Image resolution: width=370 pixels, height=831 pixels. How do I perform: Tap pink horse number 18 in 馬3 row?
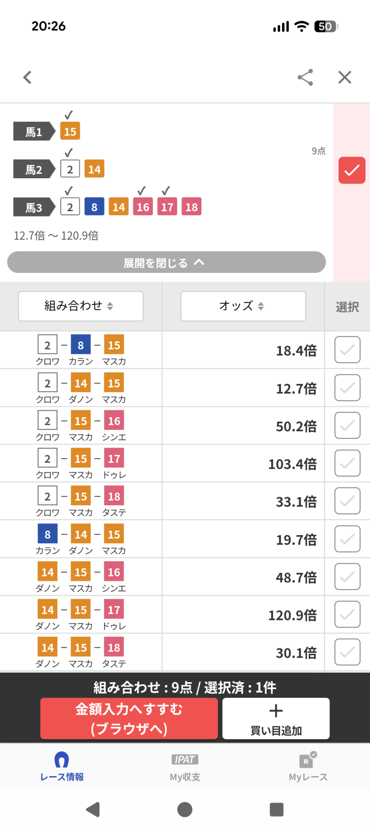click(x=191, y=207)
